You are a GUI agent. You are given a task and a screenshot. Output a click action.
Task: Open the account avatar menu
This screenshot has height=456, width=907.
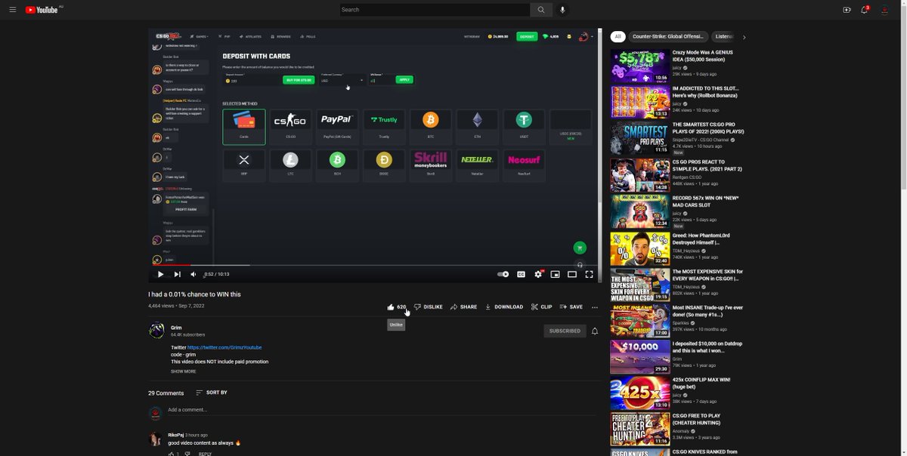(884, 10)
